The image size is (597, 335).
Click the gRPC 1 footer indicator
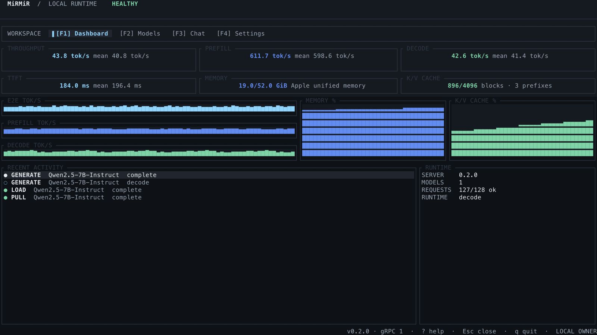[392, 331]
